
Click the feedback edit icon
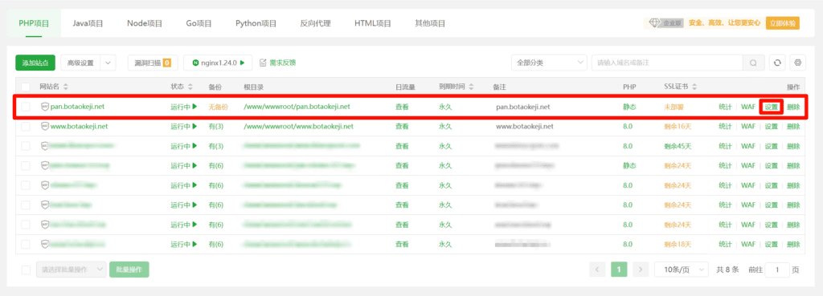(264, 63)
